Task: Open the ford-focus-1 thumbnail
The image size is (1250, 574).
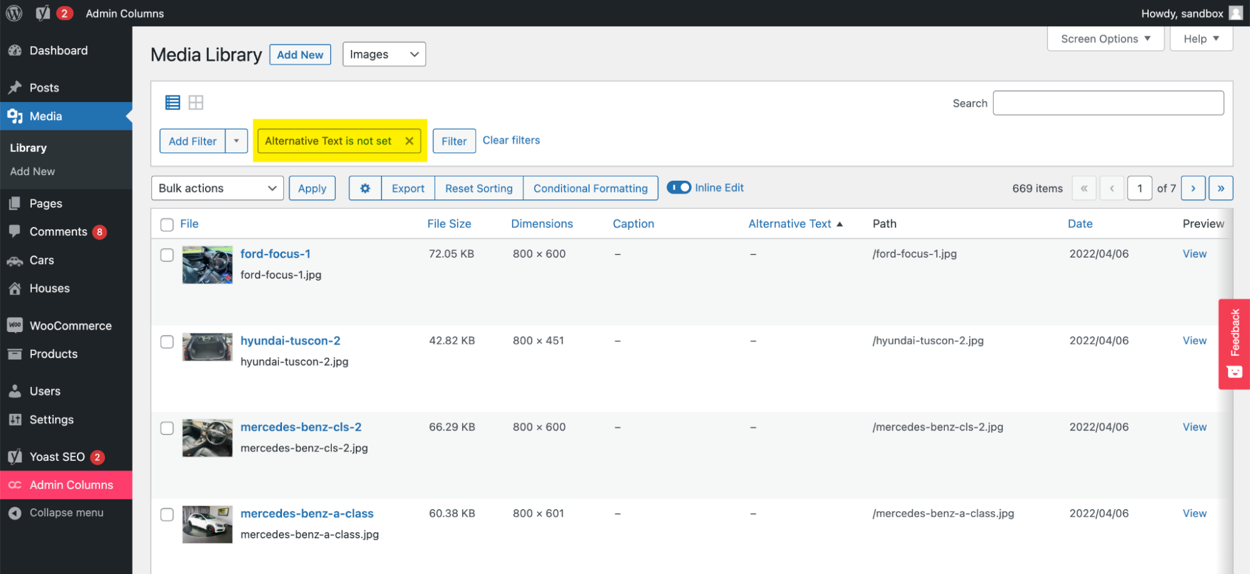Action: tap(208, 265)
